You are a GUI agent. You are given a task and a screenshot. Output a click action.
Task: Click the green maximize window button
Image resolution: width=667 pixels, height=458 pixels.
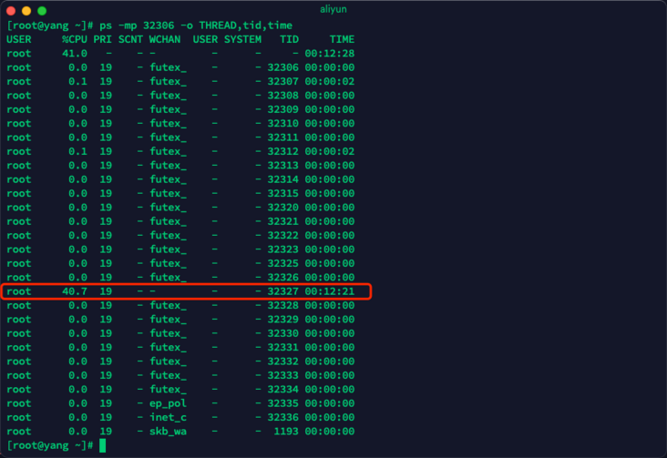[x=42, y=9]
